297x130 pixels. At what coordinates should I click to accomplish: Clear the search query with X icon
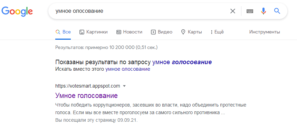(233, 11)
